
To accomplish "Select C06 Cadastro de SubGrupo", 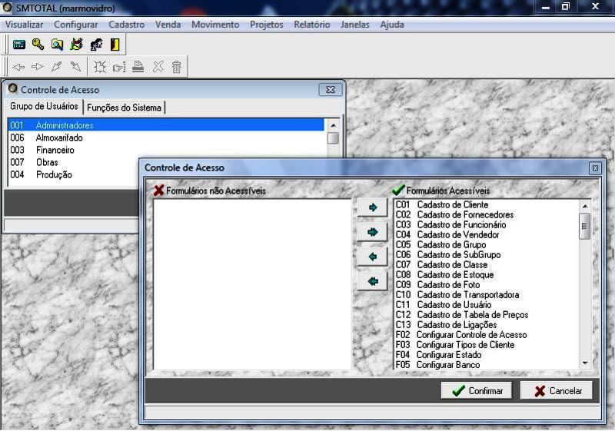I will coord(487,255).
